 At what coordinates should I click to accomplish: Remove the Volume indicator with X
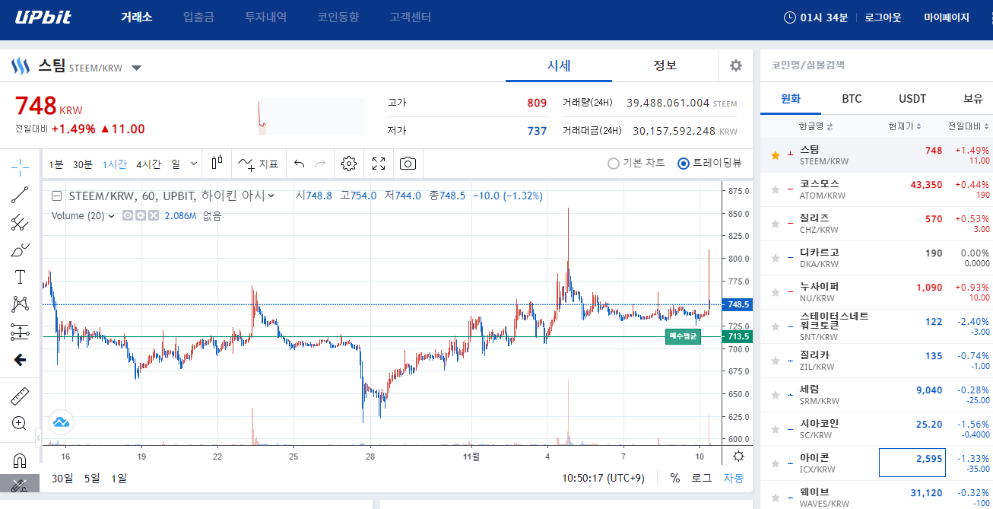click(154, 216)
